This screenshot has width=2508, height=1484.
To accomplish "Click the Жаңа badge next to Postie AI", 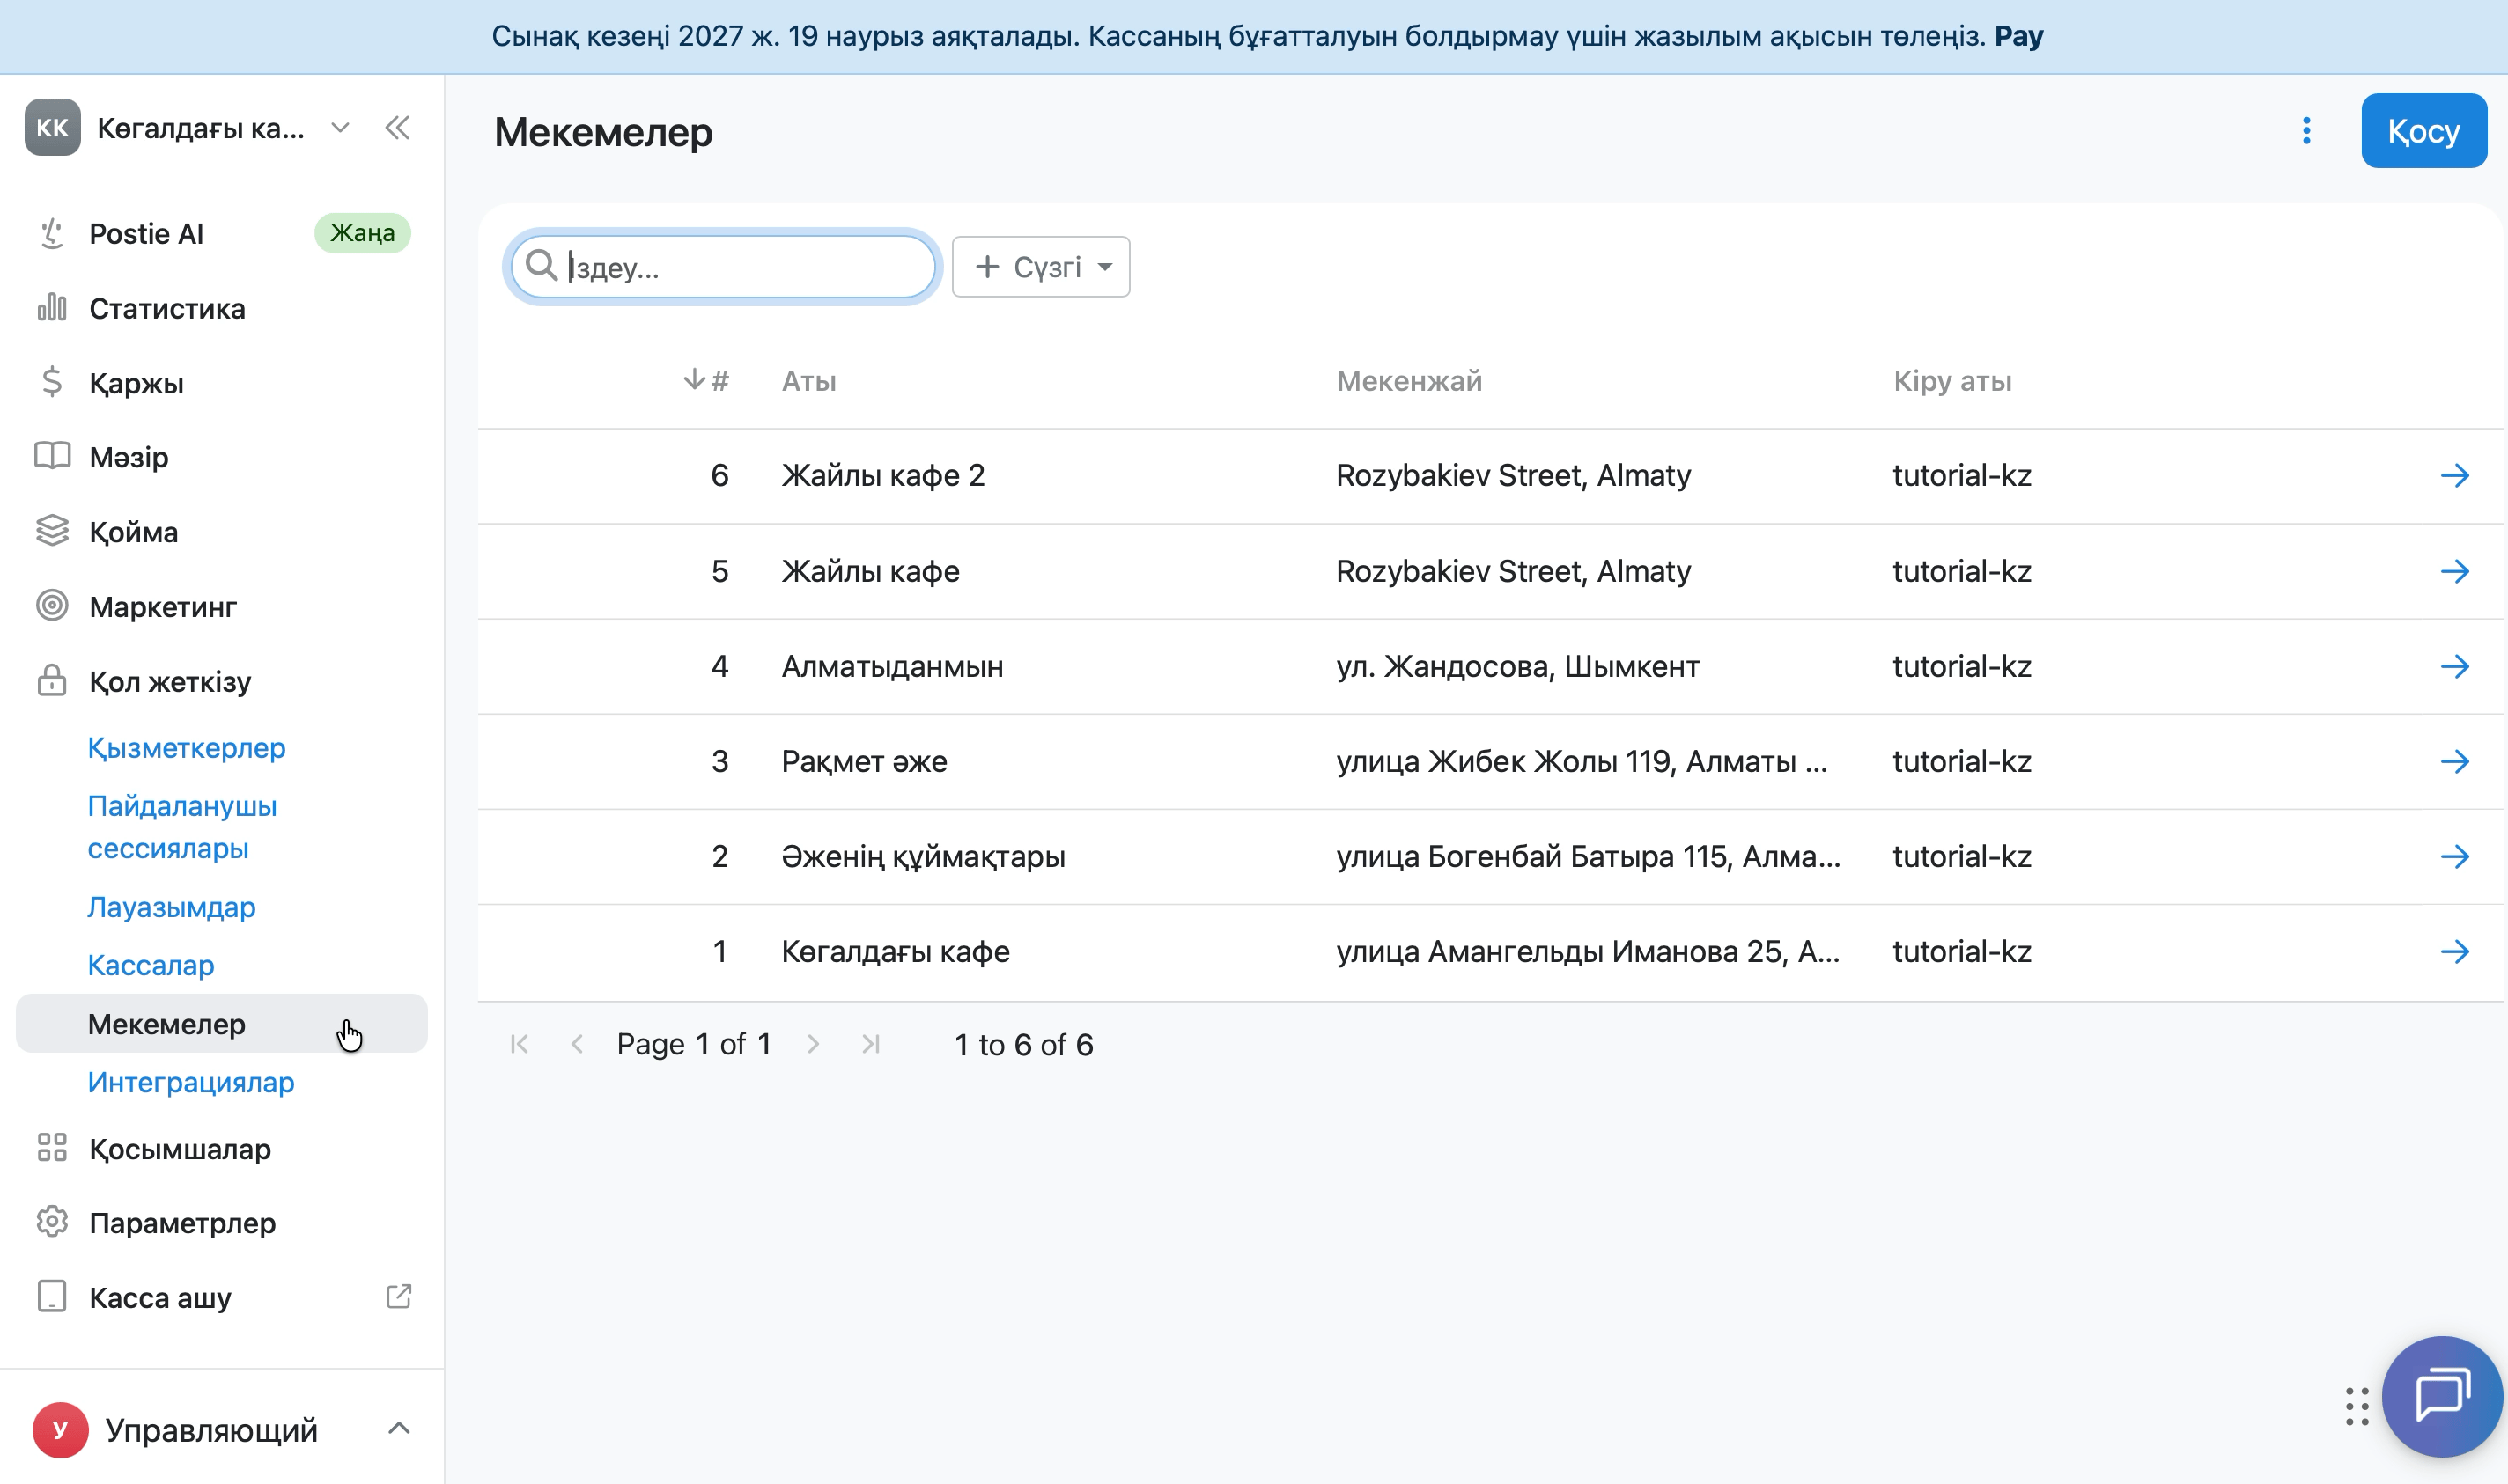I will (362, 233).
